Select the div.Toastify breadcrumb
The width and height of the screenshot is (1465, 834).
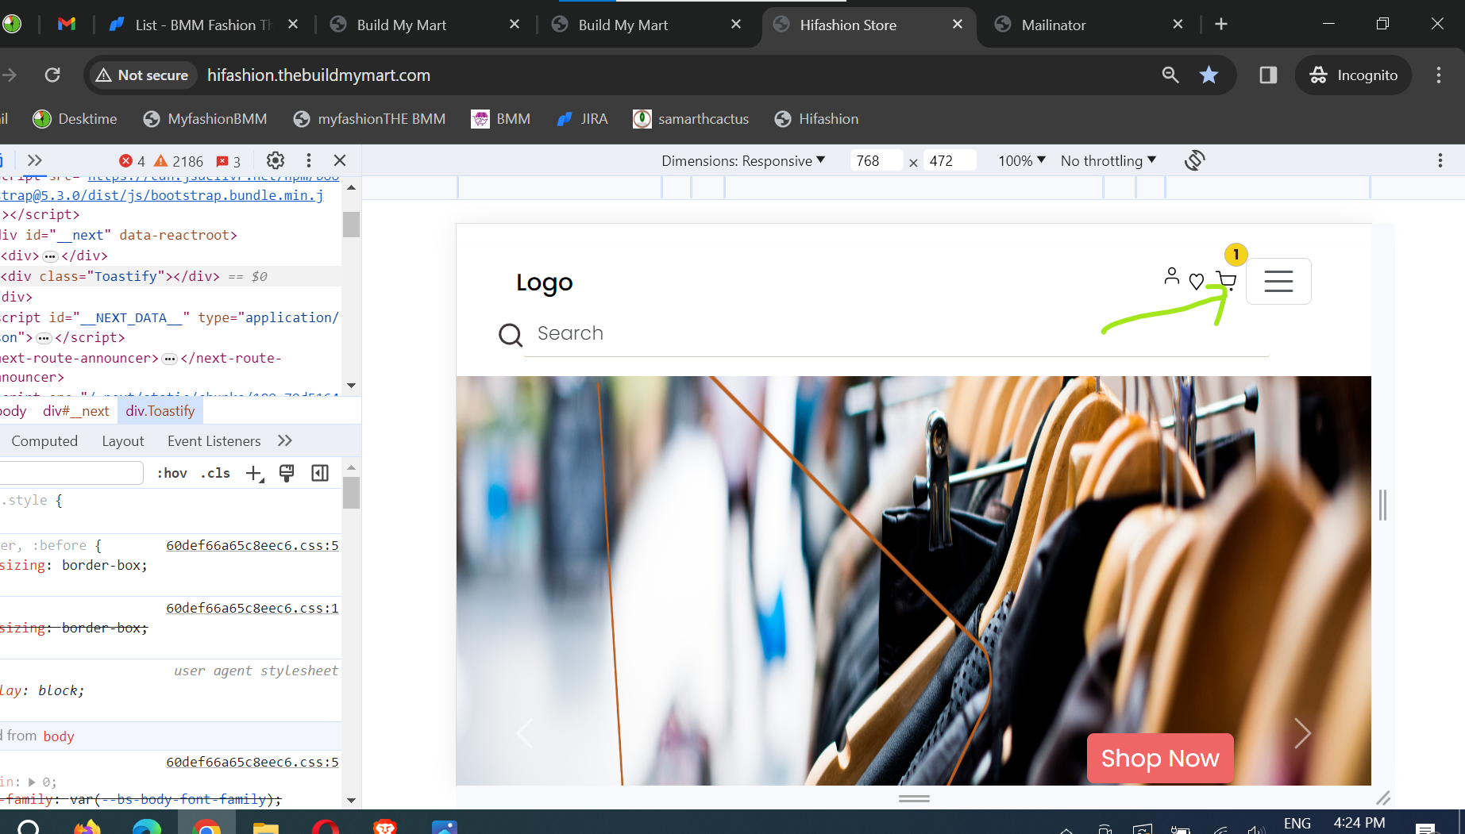tap(160, 411)
